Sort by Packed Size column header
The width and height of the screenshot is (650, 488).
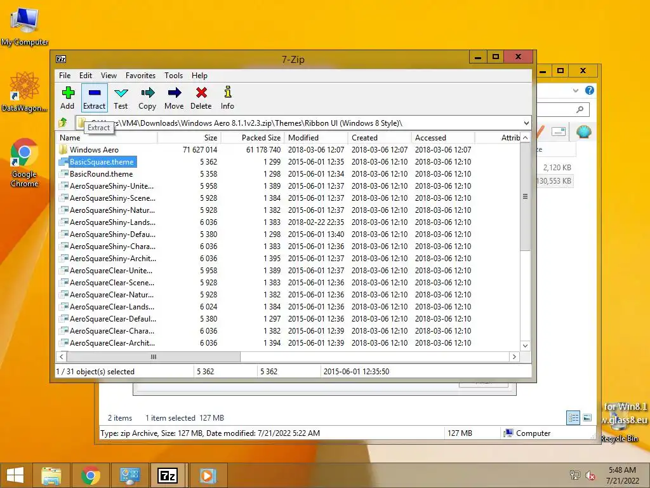(253, 138)
